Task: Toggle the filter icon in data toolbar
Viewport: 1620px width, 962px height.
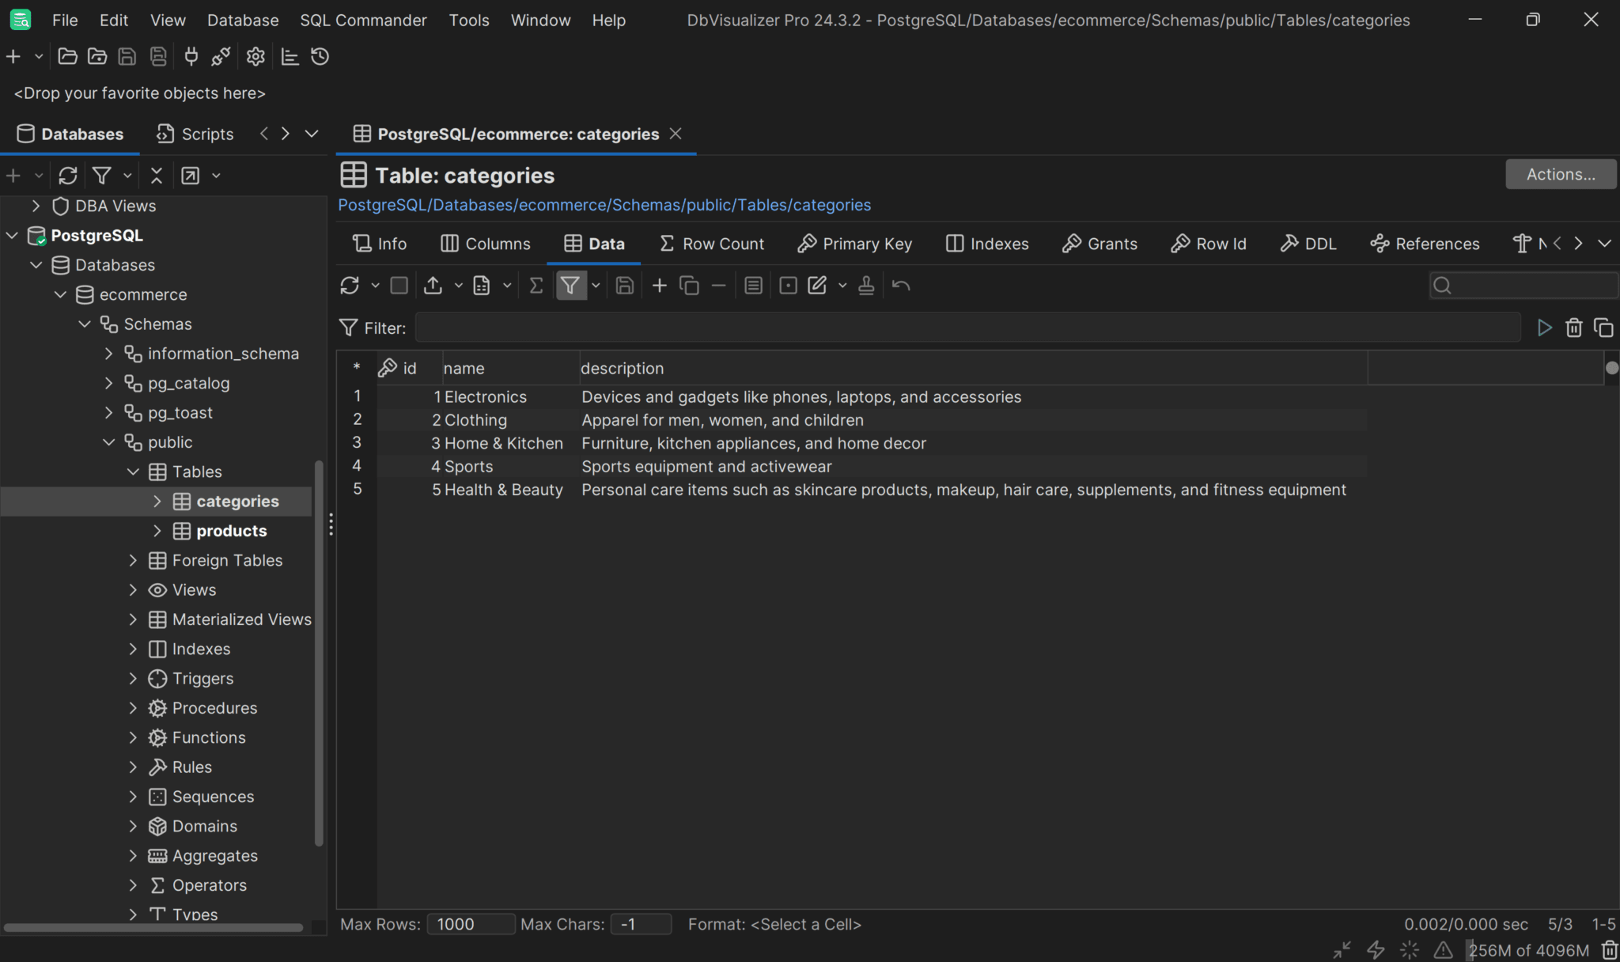Action: coord(571,285)
